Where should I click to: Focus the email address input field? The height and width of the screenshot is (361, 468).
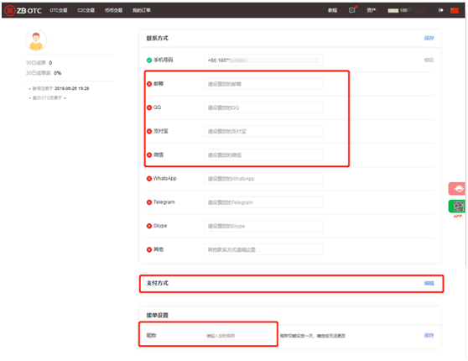[x=263, y=84]
